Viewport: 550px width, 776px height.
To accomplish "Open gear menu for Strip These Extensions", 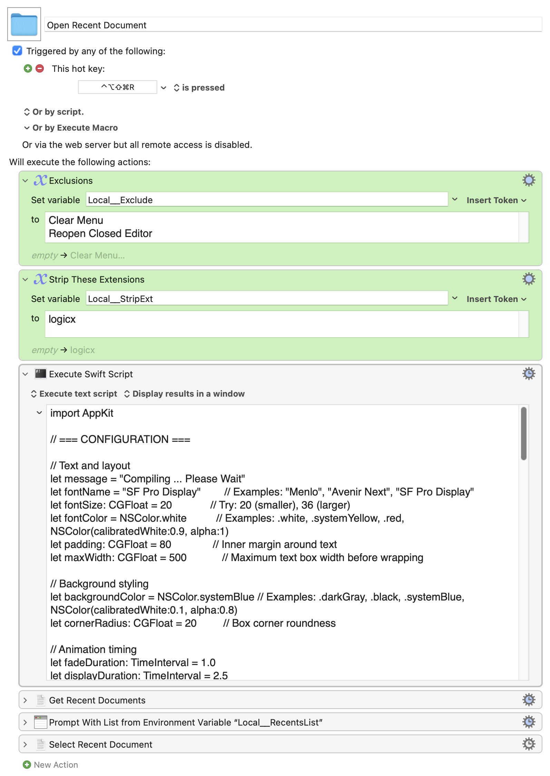I will [x=528, y=279].
